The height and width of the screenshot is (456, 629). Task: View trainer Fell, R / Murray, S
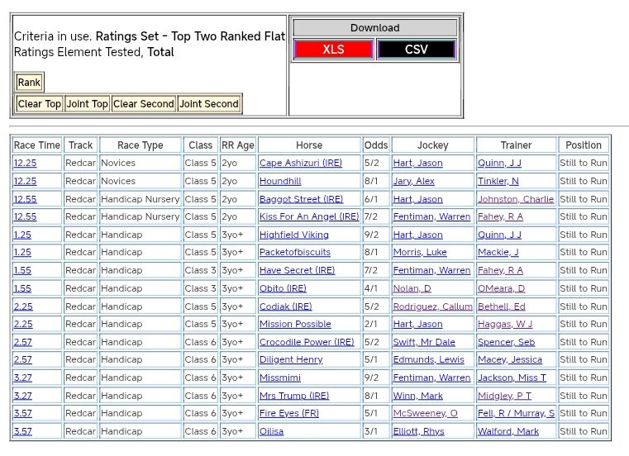coord(516,413)
